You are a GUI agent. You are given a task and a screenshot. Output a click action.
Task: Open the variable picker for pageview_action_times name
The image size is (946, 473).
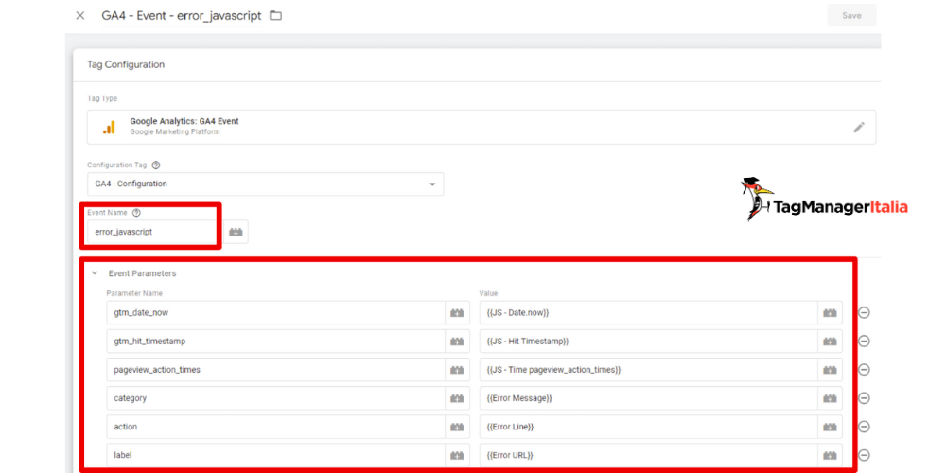click(457, 369)
